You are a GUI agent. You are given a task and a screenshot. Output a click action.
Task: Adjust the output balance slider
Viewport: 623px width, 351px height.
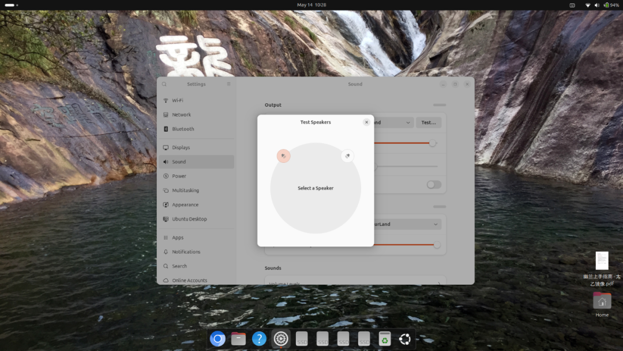click(406, 167)
